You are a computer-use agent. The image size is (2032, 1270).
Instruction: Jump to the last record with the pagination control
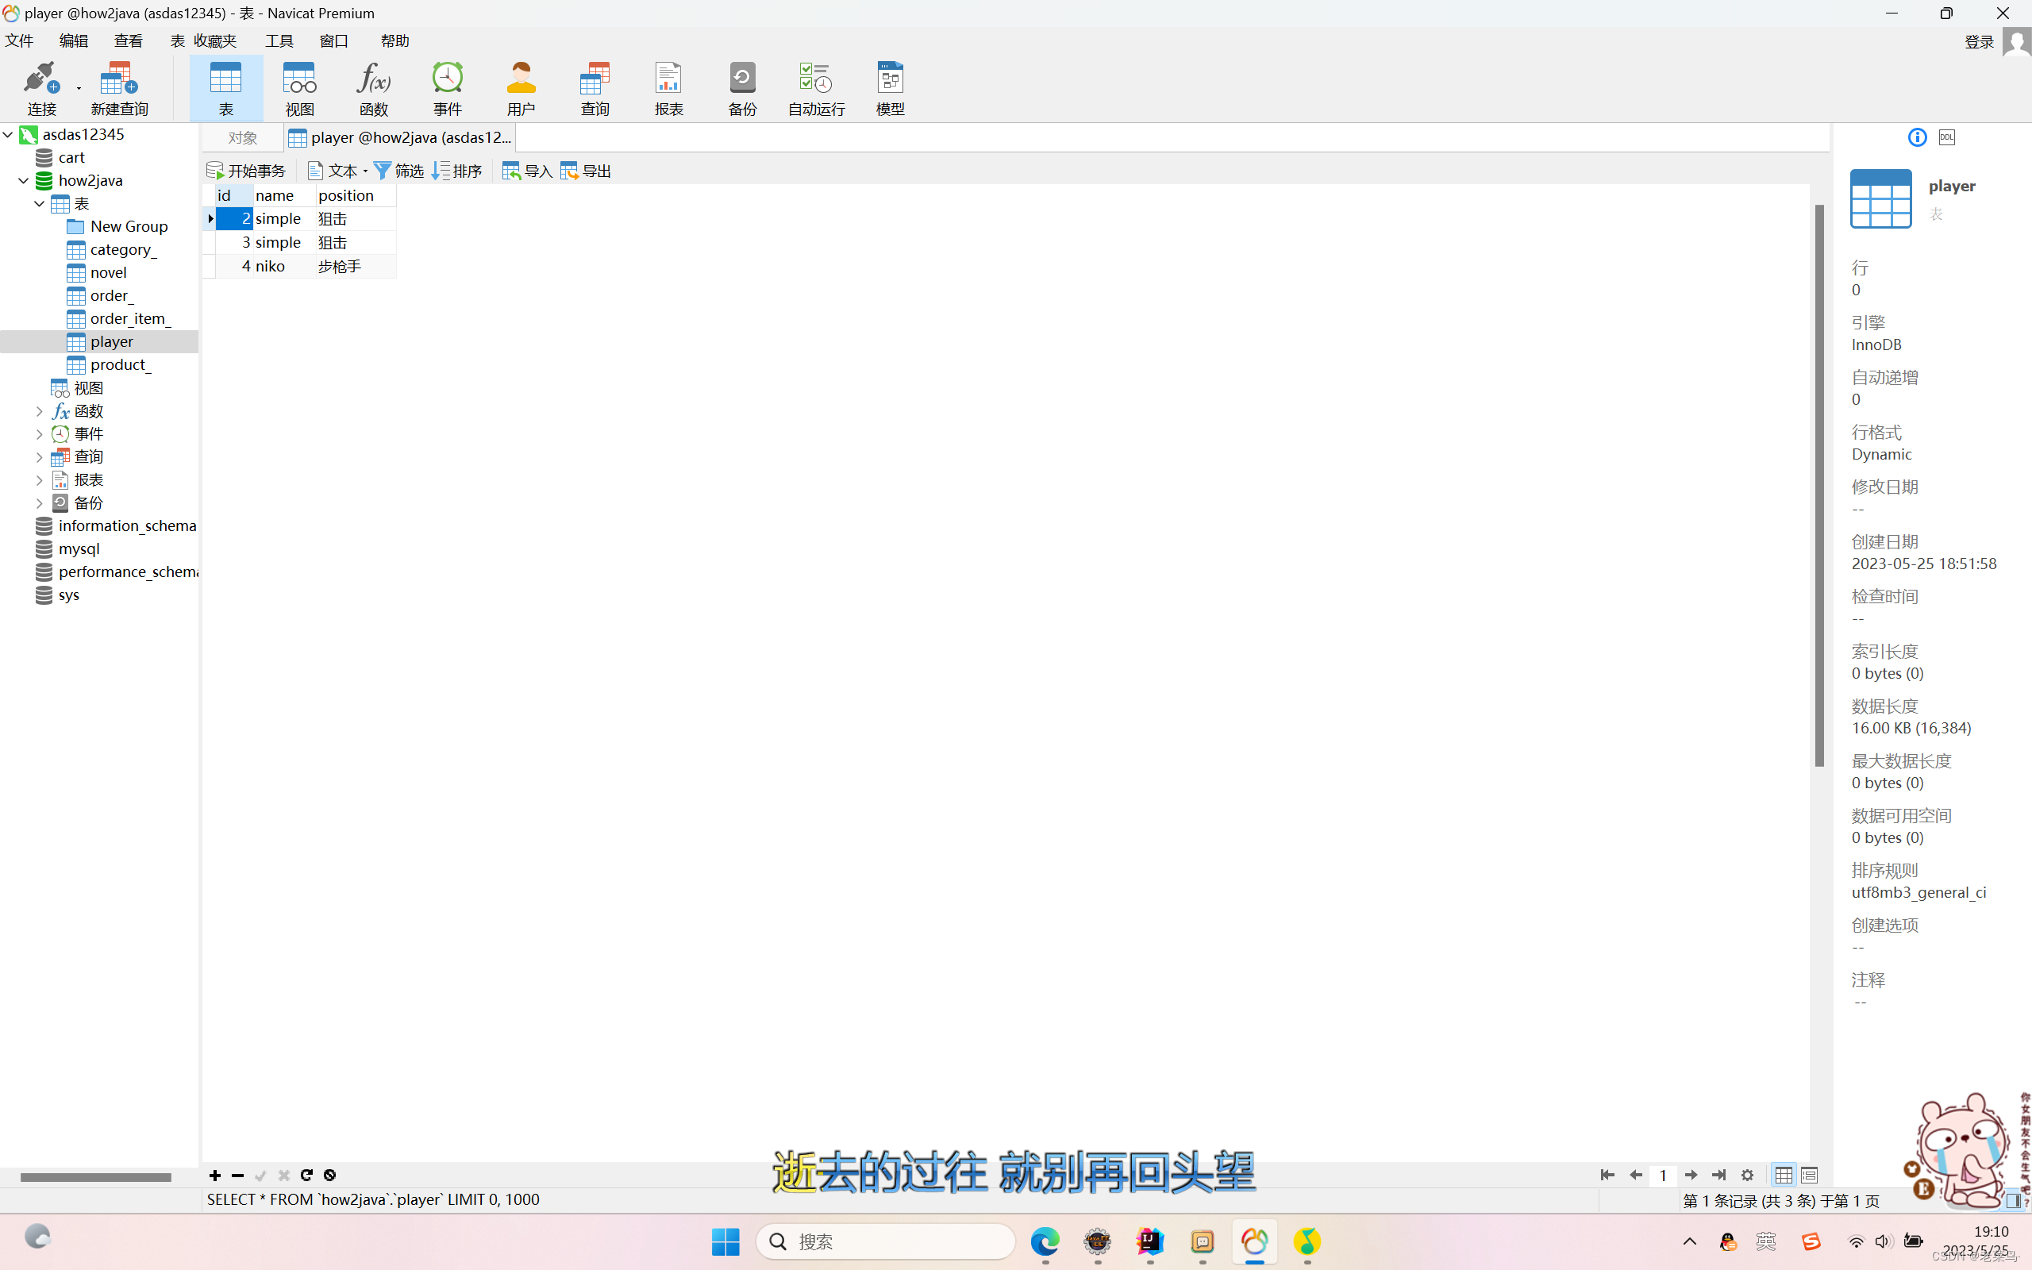coord(1718,1175)
